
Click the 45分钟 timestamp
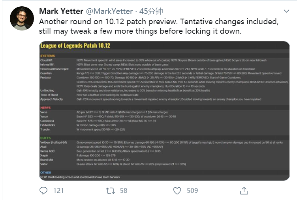[151, 11]
